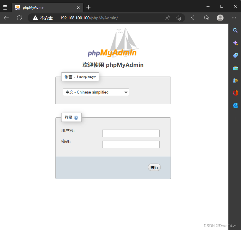
Task: Open the Shopping tool in the sidebar
Action: (x=235, y=55)
